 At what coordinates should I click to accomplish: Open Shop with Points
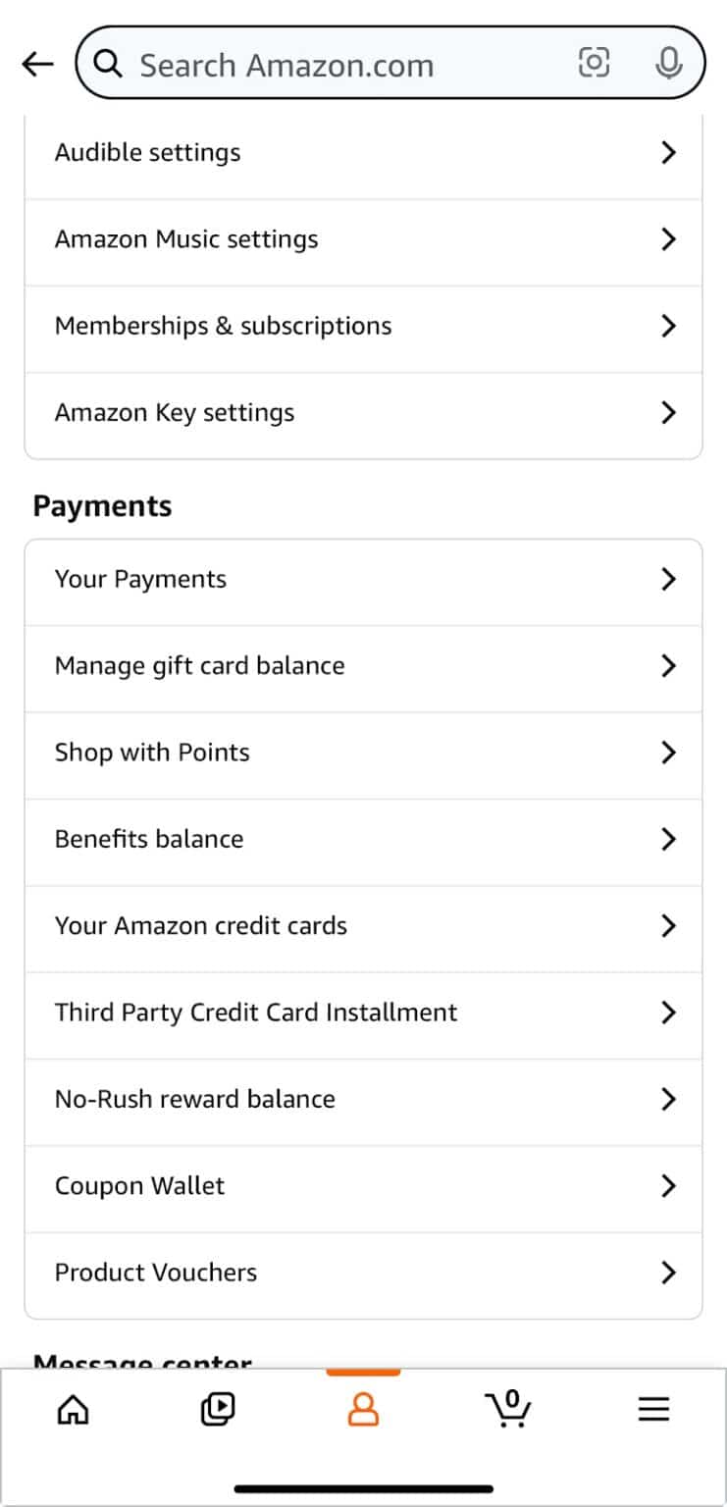tap(363, 753)
